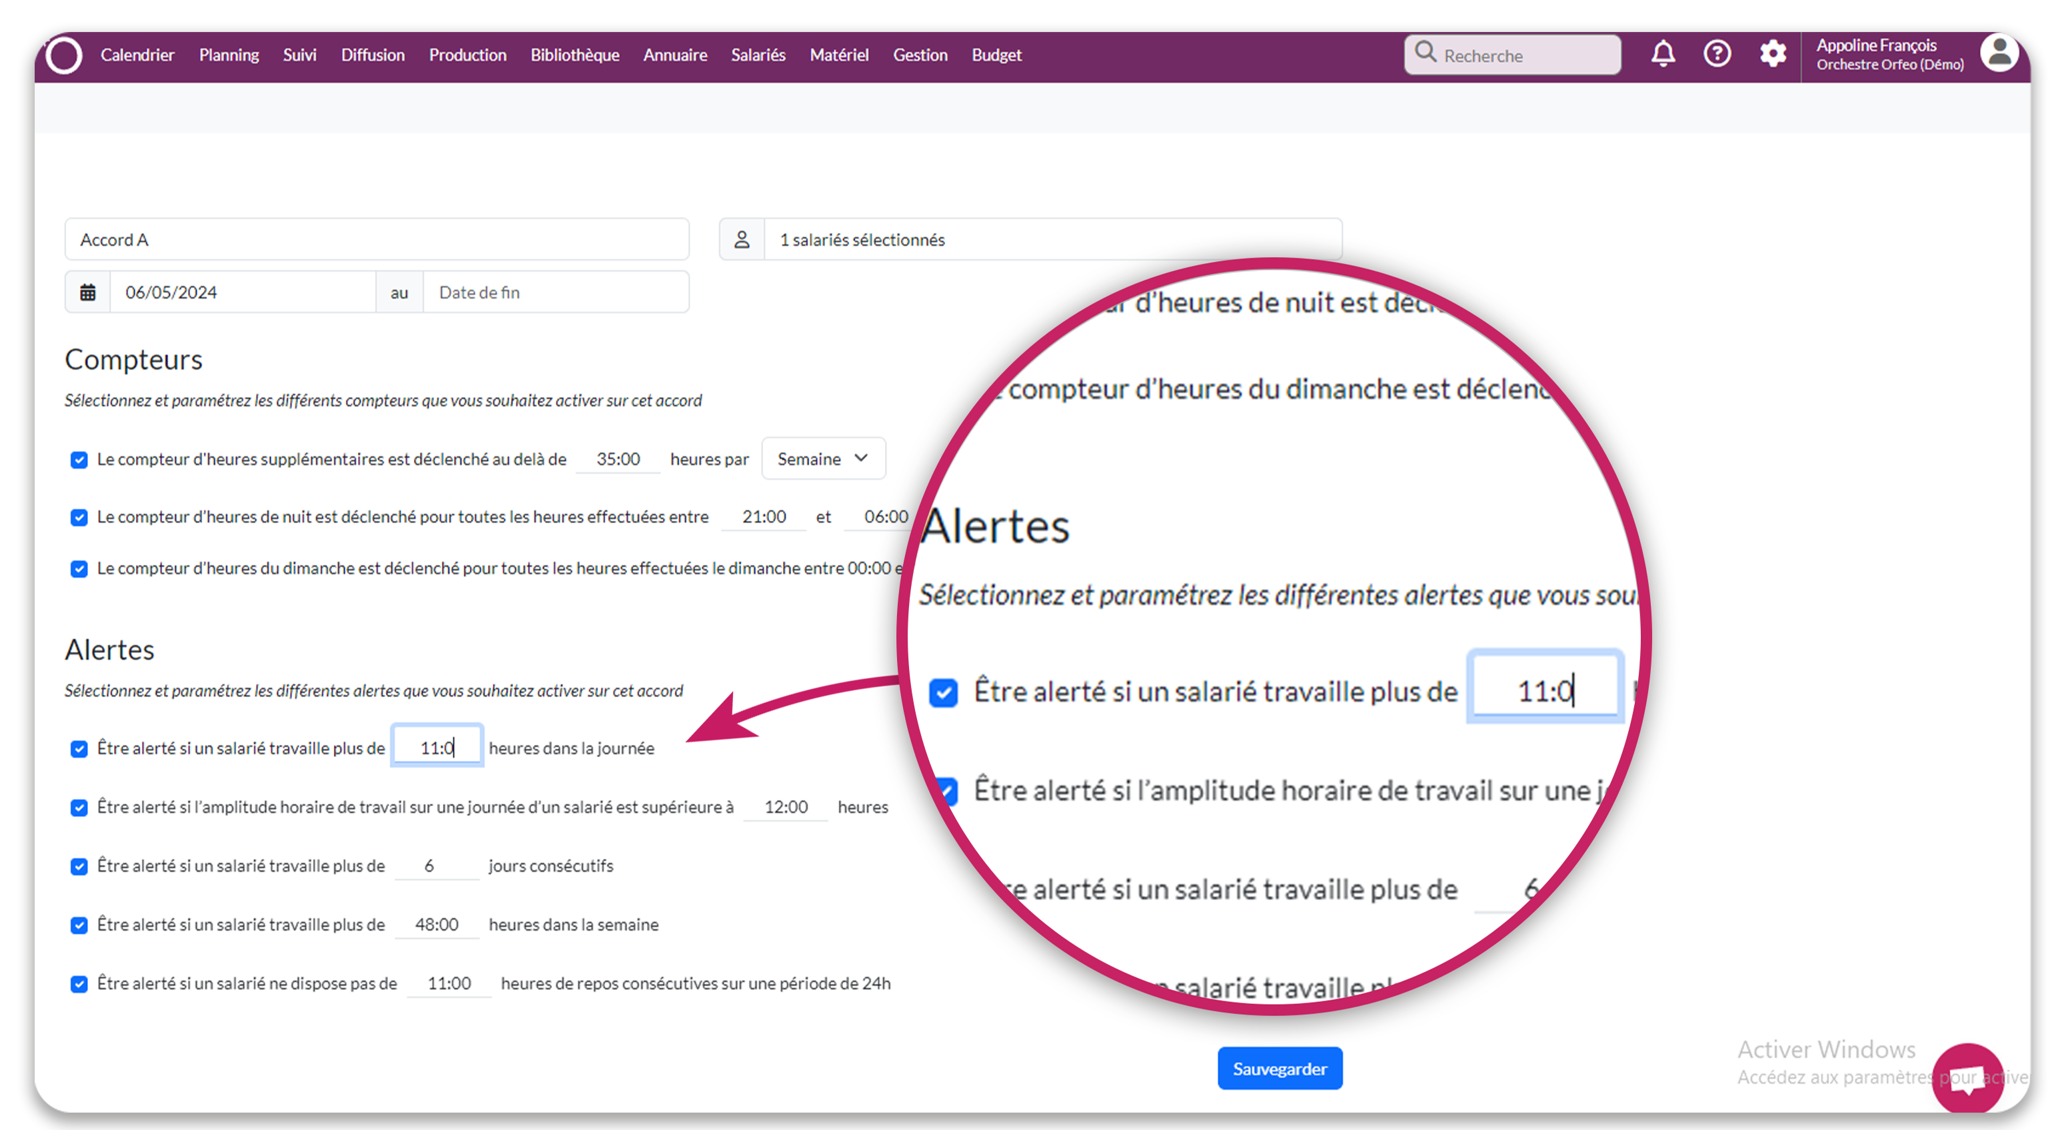2066x1130 pixels.
Task: Toggle the amplitude horaire alert checkbox
Action: (x=79, y=808)
